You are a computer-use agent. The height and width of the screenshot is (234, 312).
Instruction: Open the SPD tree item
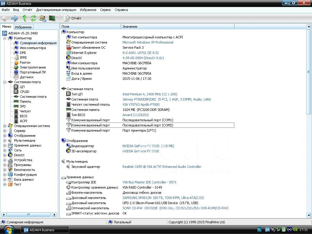pyautogui.click(x=23, y=106)
